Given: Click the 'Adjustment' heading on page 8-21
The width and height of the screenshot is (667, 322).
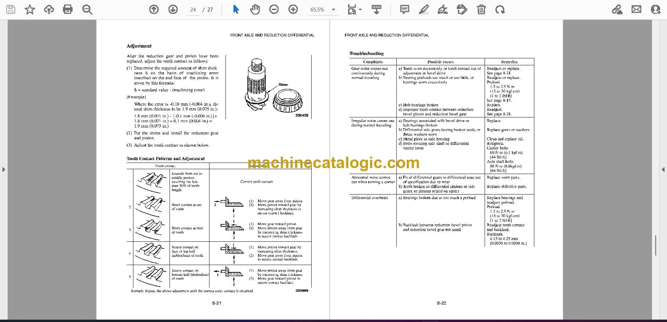Looking at the screenshot, I should pos(139,46).
